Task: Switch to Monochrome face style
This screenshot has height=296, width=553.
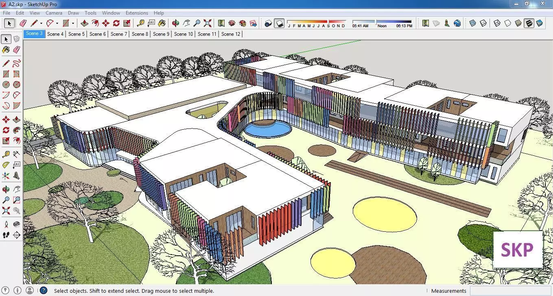Action: [539, 23]
